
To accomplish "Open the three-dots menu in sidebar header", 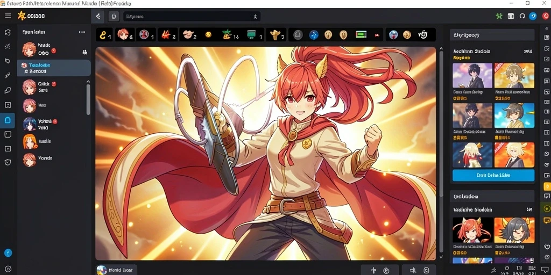I will [82, 32].
